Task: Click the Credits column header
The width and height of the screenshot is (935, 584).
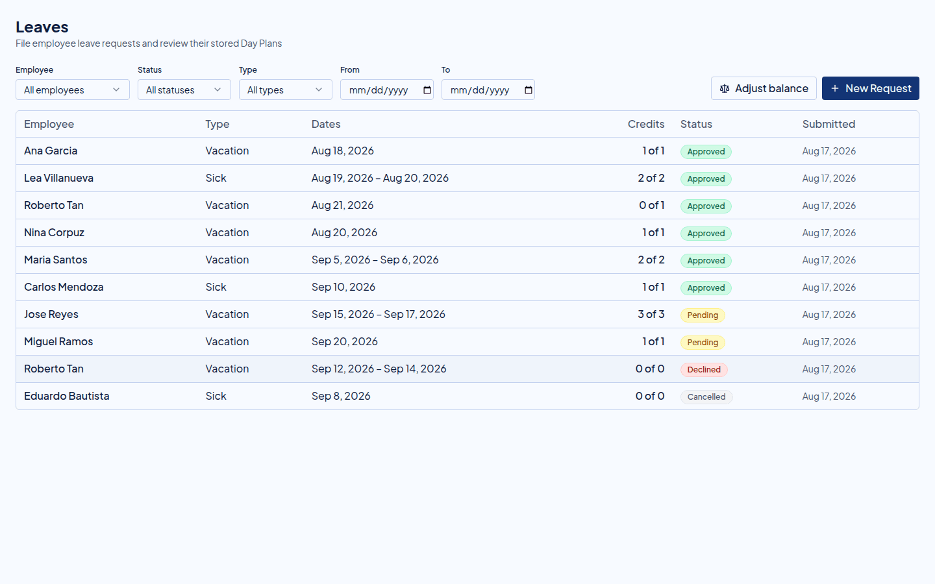Action: tap(646, 124)
